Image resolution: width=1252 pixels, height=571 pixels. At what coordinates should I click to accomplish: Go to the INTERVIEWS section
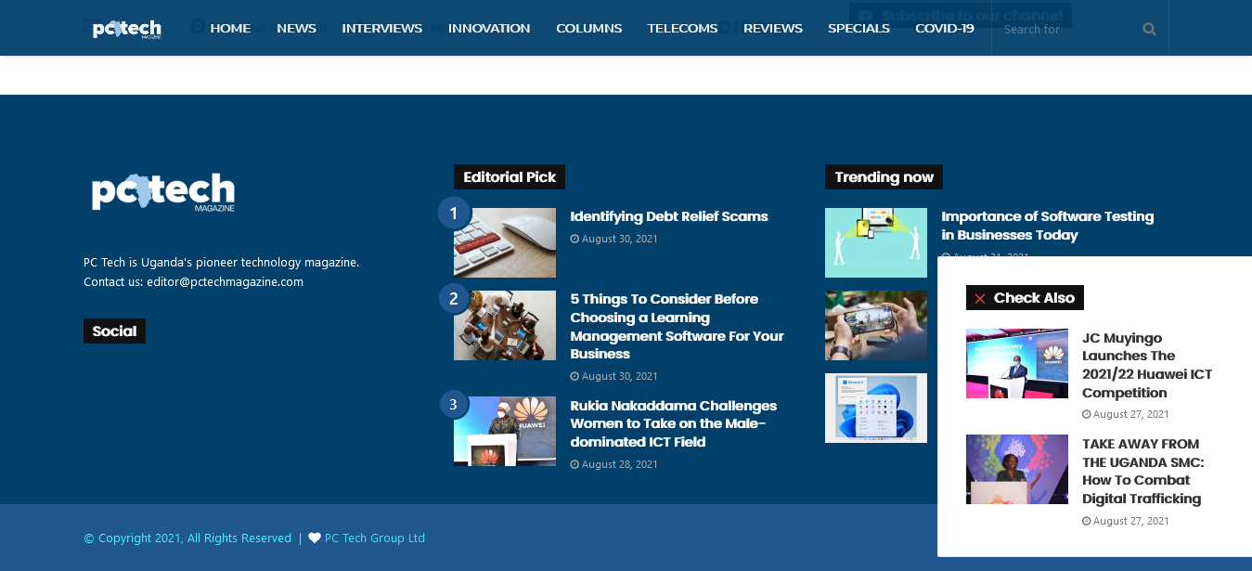pyautogui.click(x=381, y=28)
